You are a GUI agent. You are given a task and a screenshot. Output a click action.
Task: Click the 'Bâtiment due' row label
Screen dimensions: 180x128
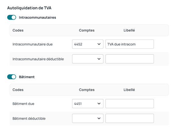[x=23, y=104]
